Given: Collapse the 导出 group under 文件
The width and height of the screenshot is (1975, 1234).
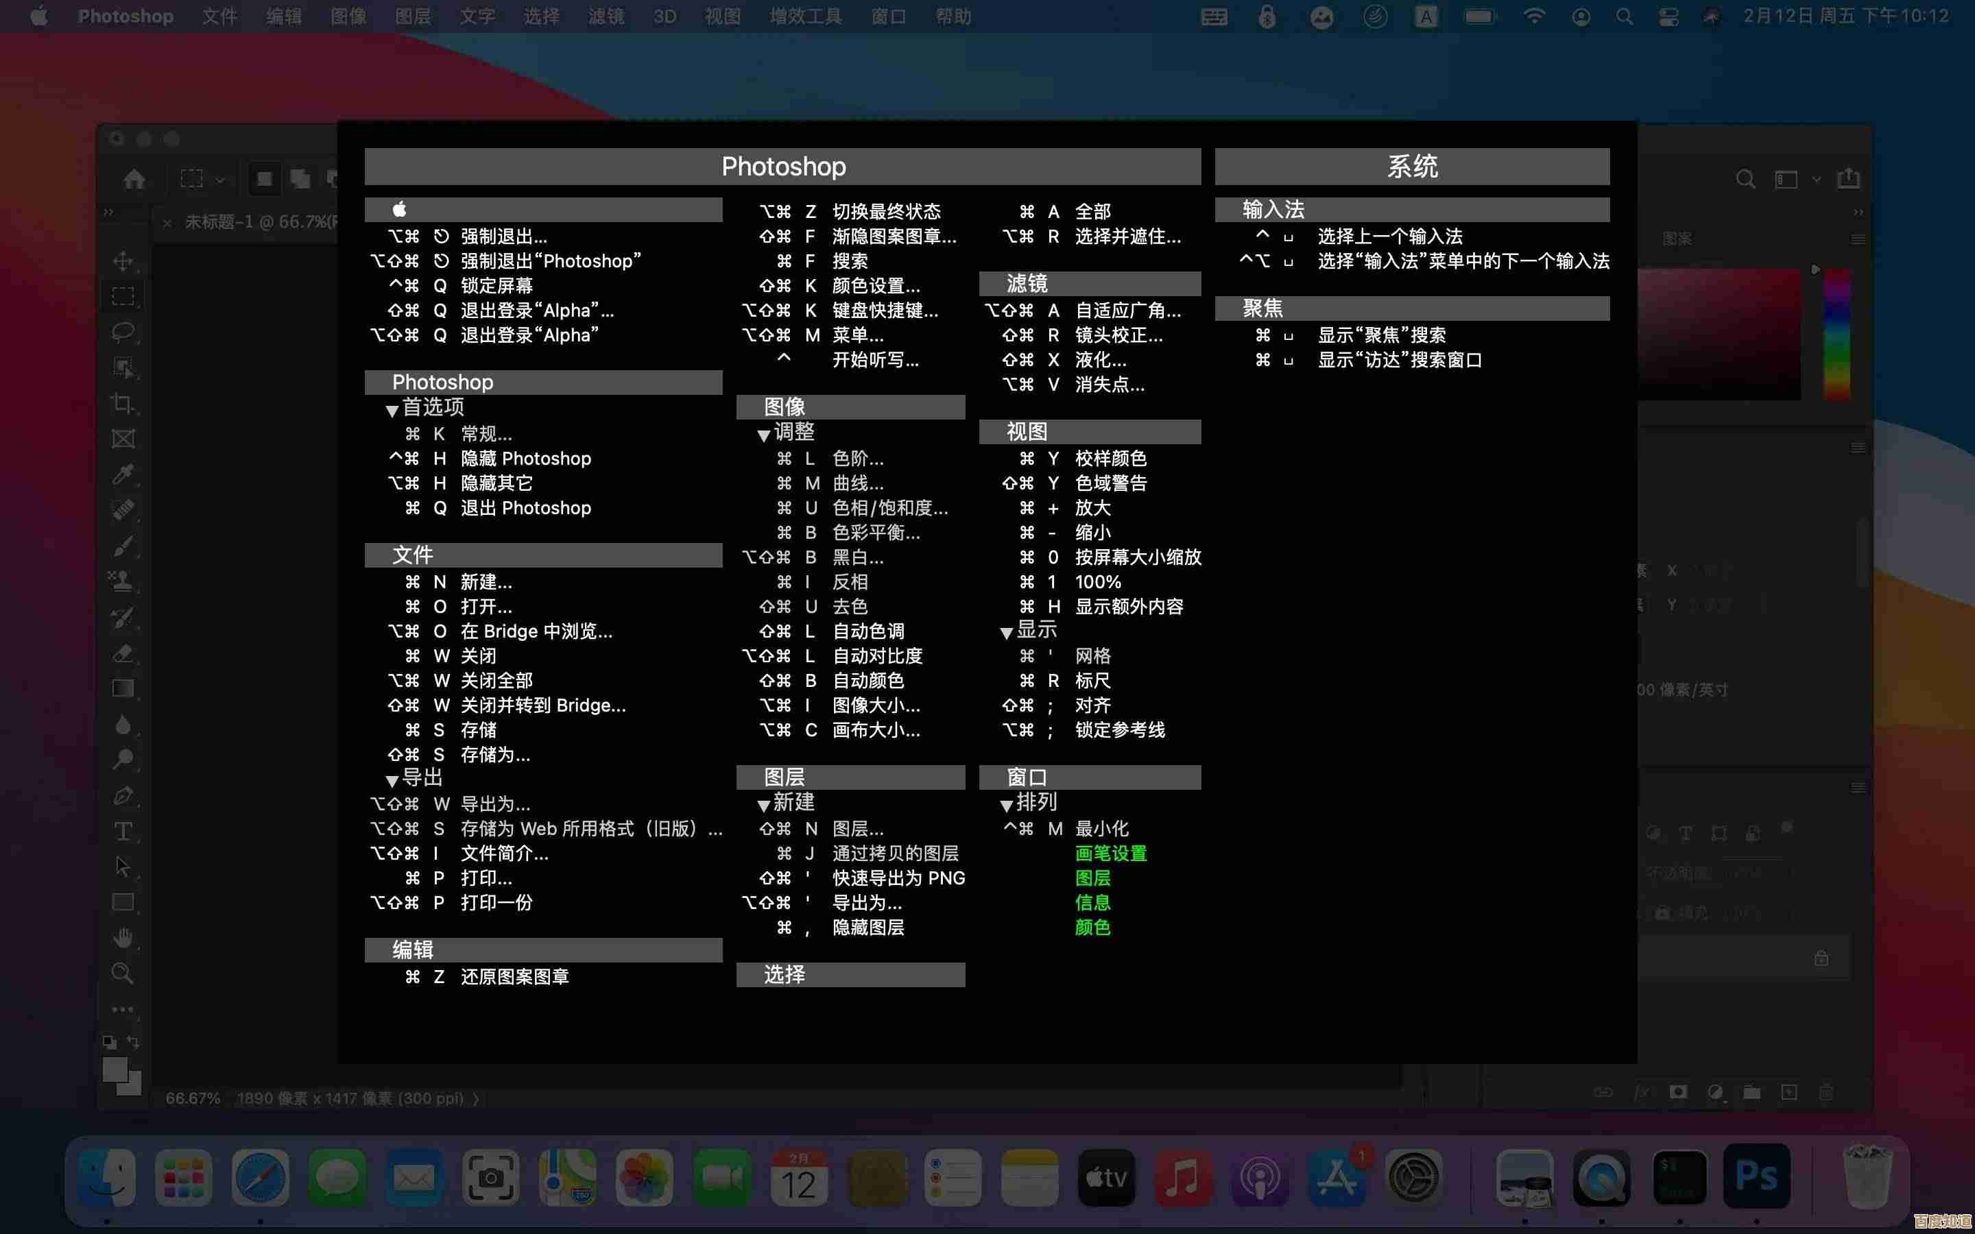Looking at the screenshot, I should [392, 780].
